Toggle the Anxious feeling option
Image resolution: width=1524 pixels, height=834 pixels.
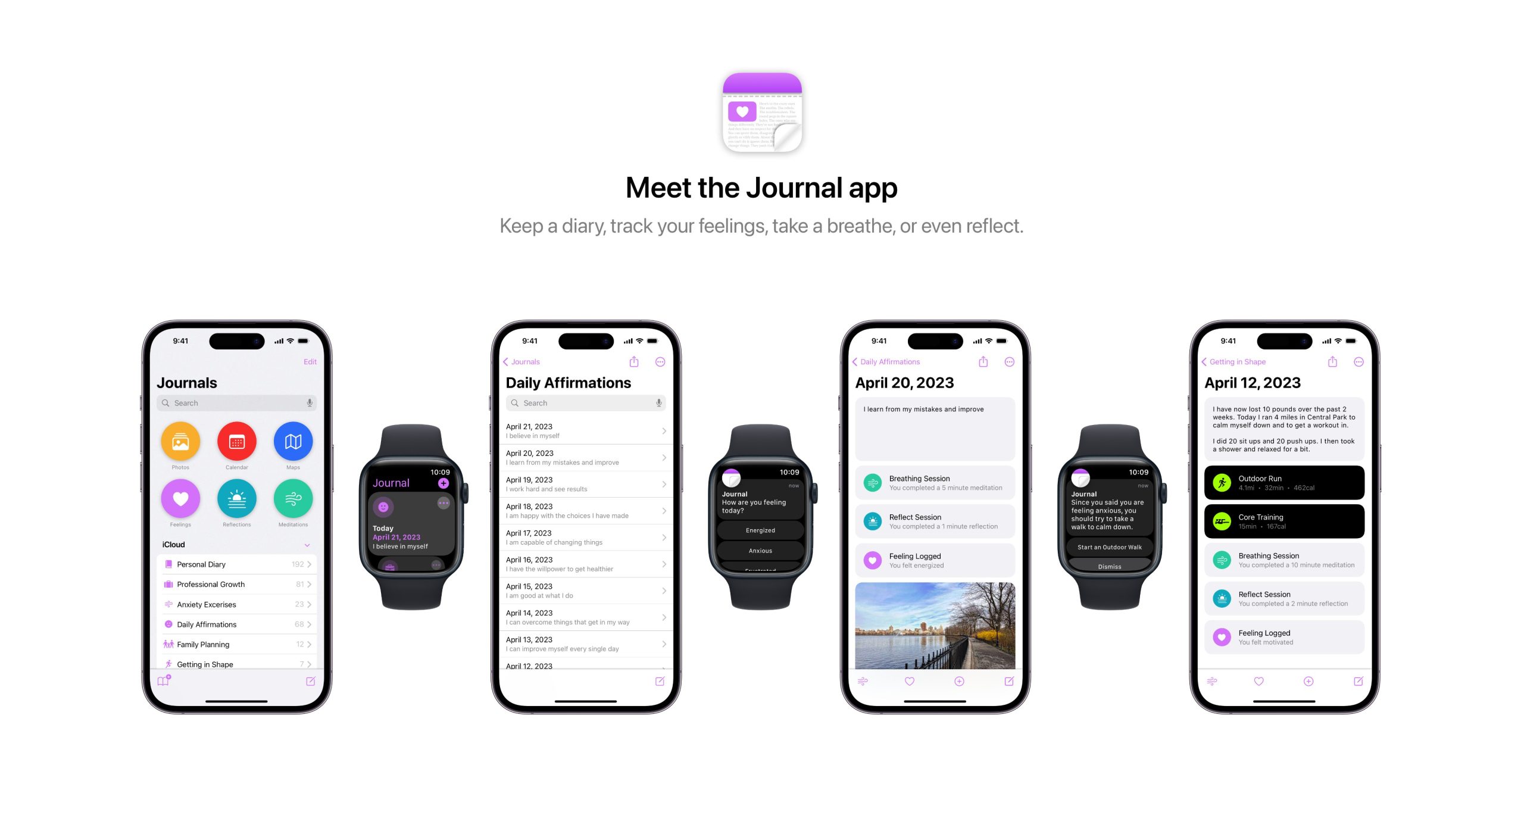(760, 549)
